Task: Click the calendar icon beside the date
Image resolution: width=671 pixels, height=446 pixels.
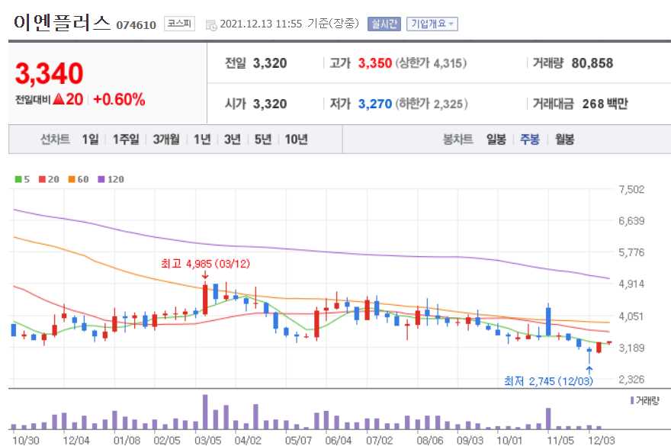Action: click(211, 25)
